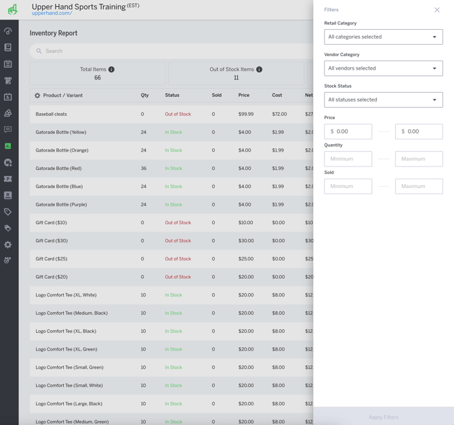
Task: Focus the Quantity Minimum field
Action: pyautogui.click(x=348, y=159)
